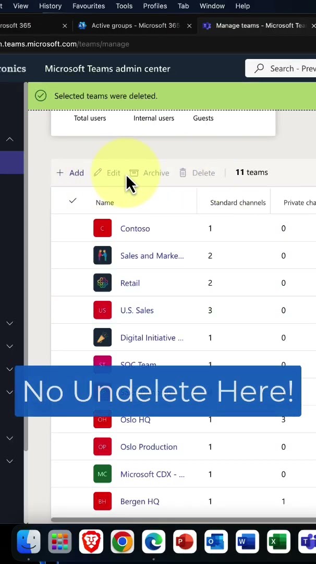Close the Active groups browser tab

189,26
